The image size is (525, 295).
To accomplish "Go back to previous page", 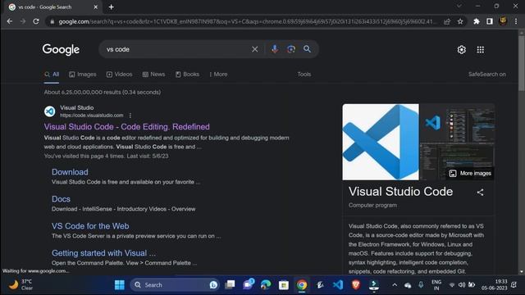I will [10, 21].
